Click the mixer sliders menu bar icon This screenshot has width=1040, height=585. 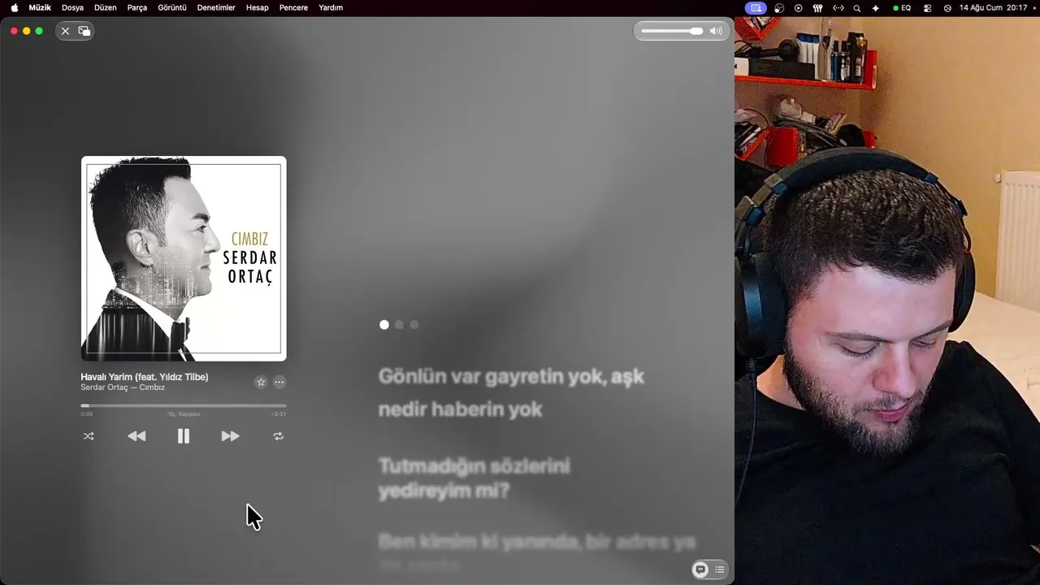coord(818,8)
